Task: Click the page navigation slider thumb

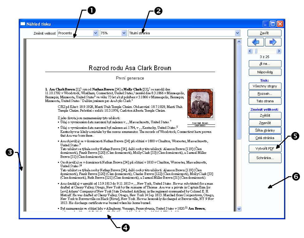Action: click(x=256, y=51)
